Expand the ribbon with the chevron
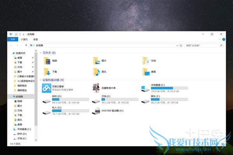 pyautogui.click(x=220, y=40)
